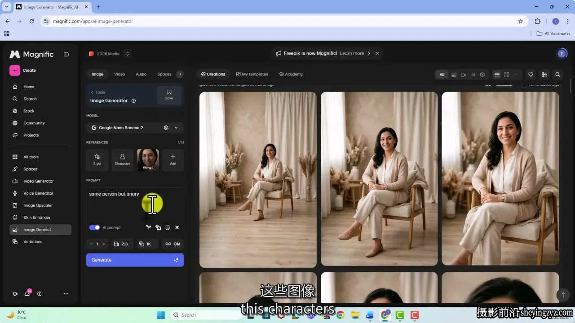The width and height of the screenshot is (575, 323).
Task: Filter creations by images only
Action: [454, 74]
